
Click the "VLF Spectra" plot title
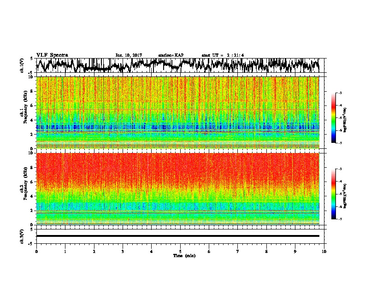pos(52,55)
